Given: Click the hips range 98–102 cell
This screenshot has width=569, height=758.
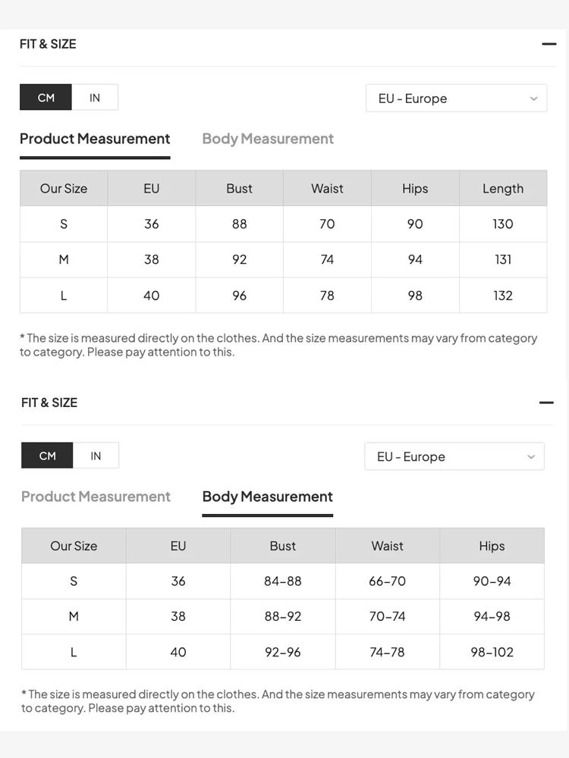Looking at the screenshot, I should [x=492, y=652].
